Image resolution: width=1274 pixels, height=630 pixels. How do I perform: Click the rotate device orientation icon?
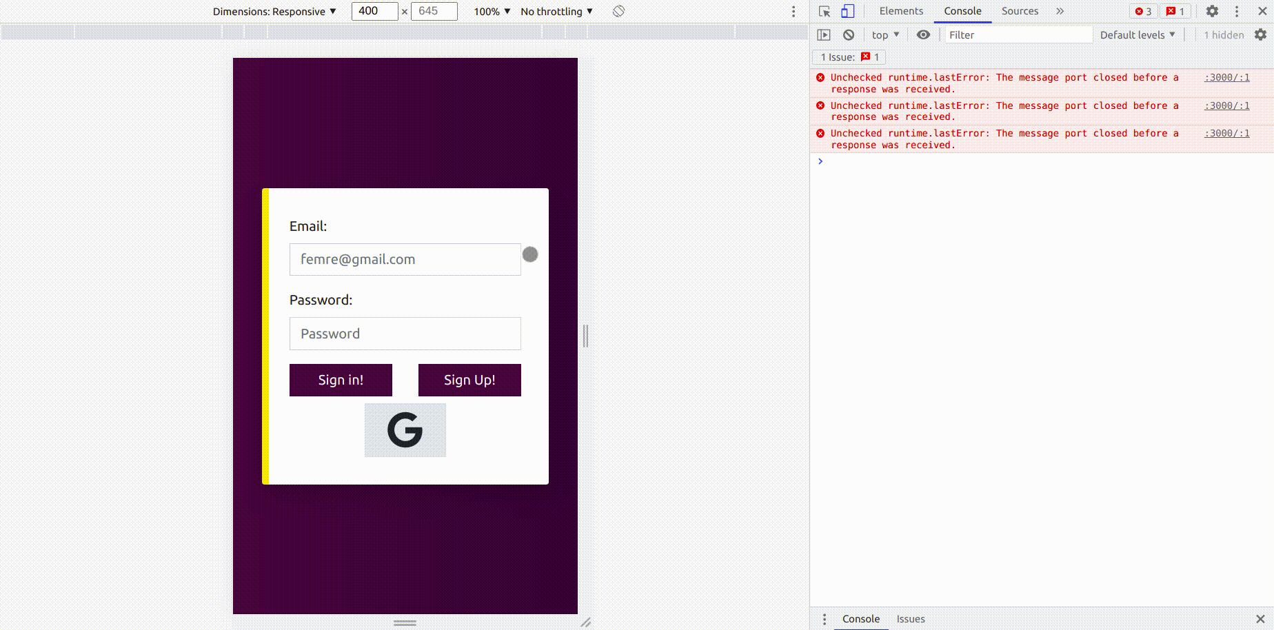(618, 11)
